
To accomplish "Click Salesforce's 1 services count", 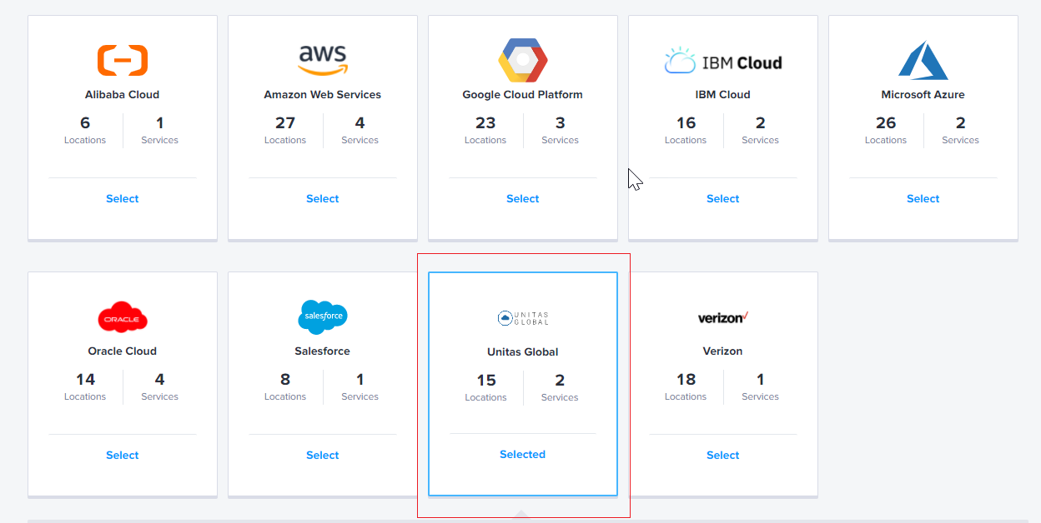I will point(360,380).
